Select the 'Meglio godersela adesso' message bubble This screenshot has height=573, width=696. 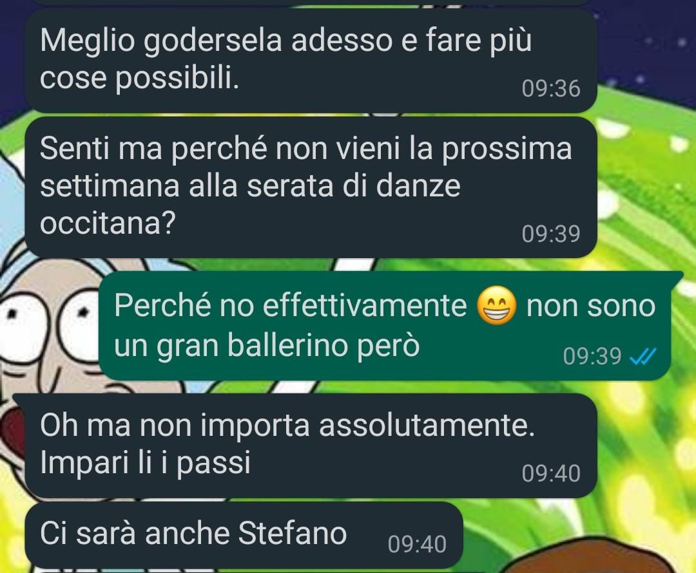(x=311, y=59)
